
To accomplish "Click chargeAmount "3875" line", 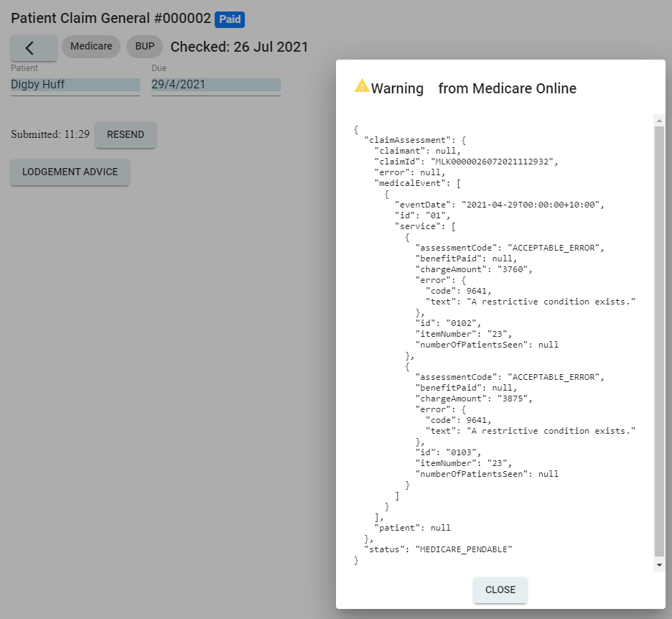I will [474, 399].
